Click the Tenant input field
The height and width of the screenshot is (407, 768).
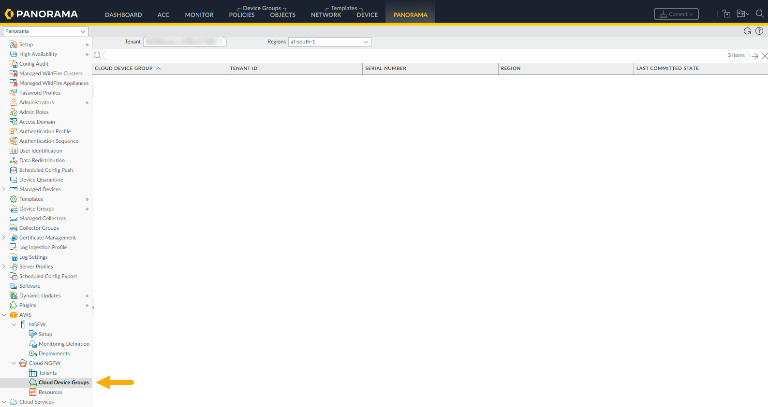(x=185, y=42)
